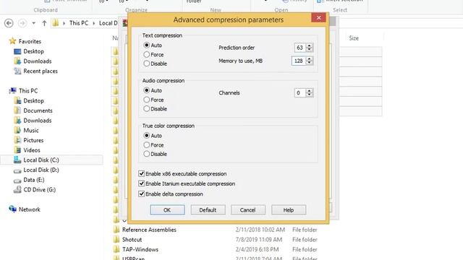Click the Network icon in navigation pane
463x260 pixels.
pos(13,209)
